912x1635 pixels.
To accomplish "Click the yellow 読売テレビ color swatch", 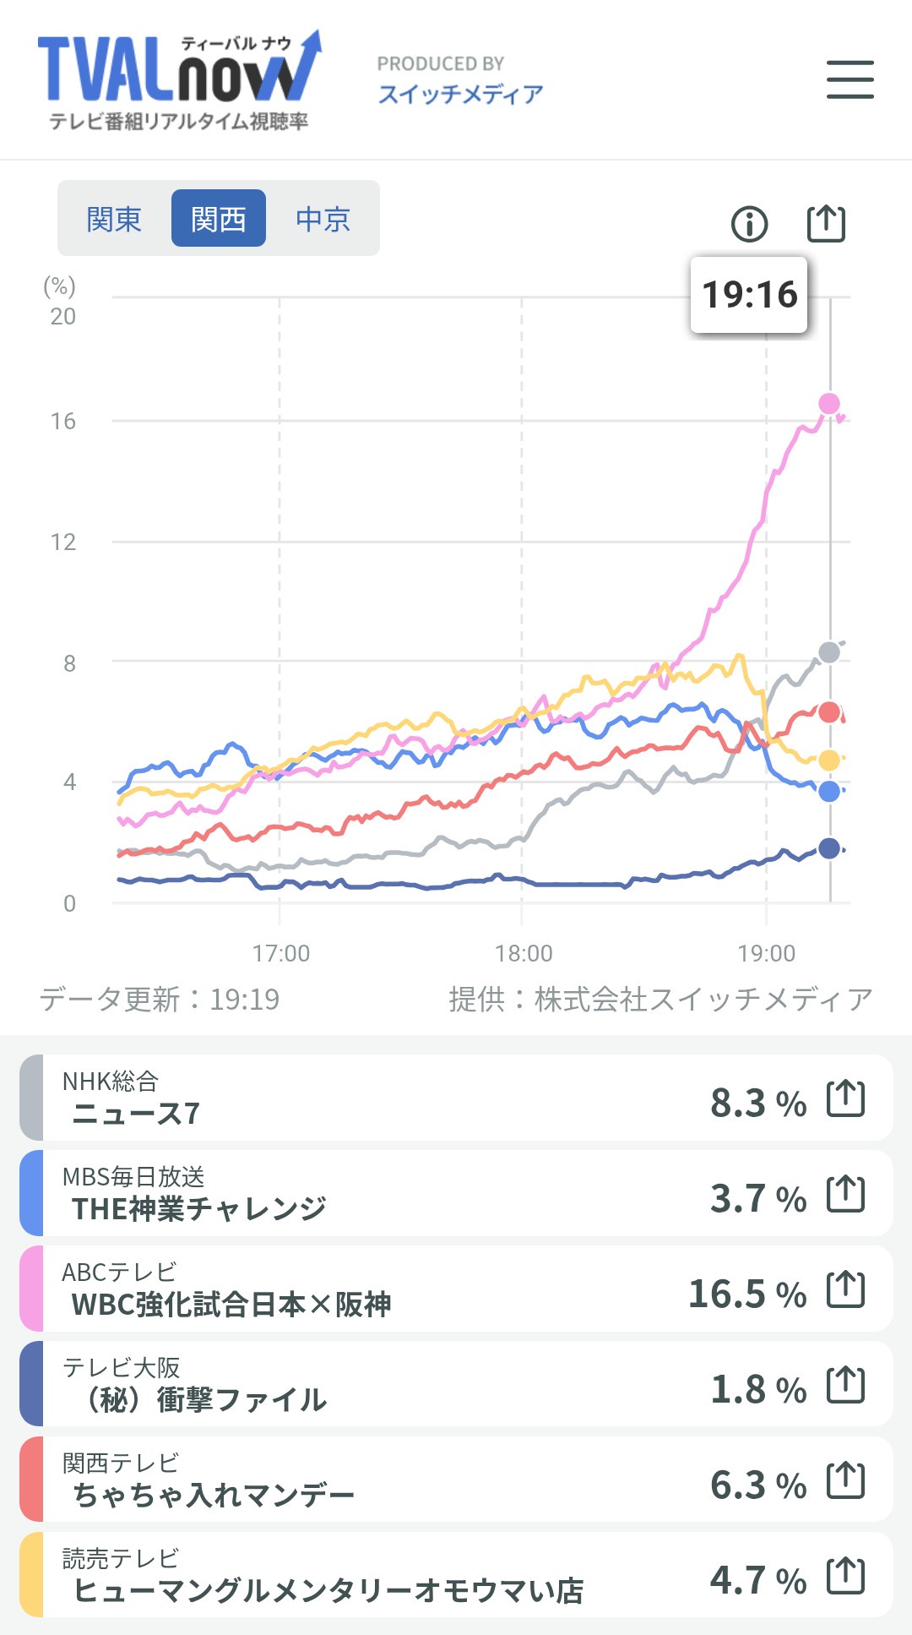I will (31, 1576).
